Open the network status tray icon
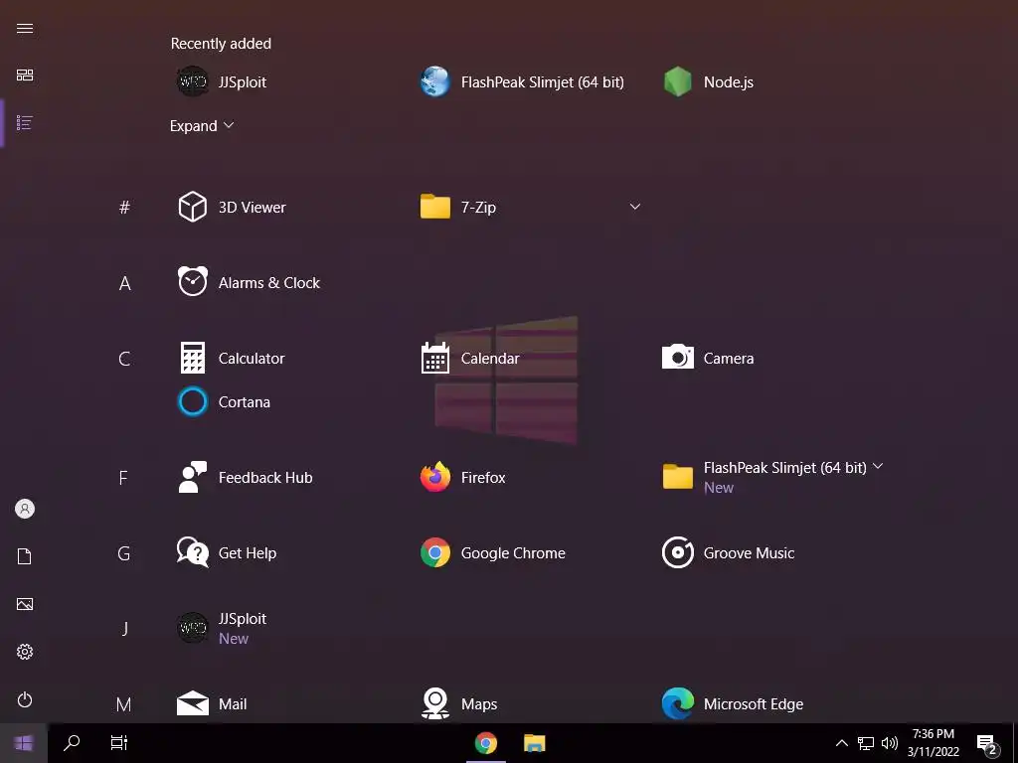 tap(866, 743)
